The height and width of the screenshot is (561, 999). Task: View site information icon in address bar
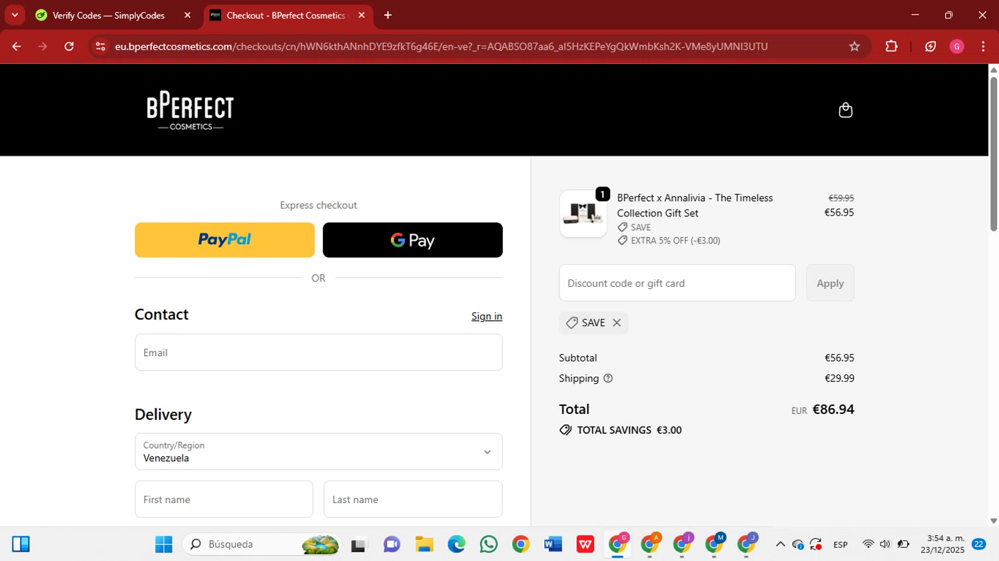[101, 46]
